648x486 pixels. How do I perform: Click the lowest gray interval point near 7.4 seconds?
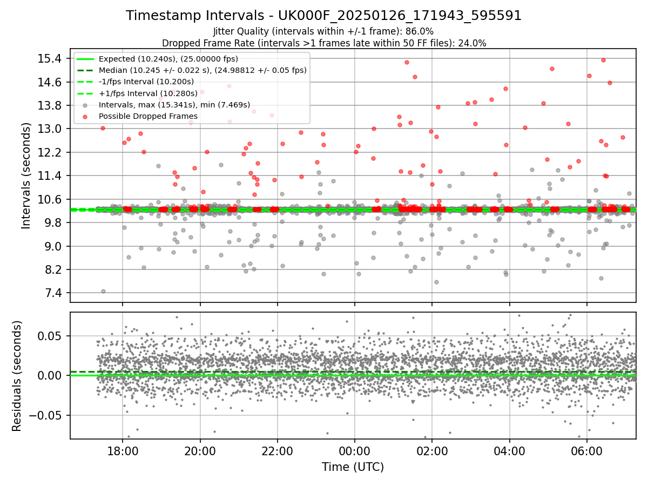click(103, 291)
